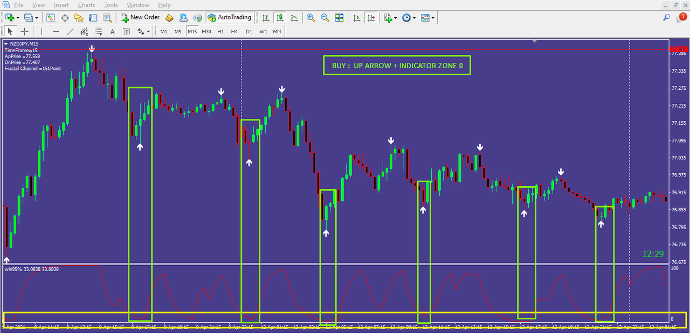Viewport: 690px width, 334px height.
Task: Select the equidistant channel tool
Action: pyautogui.click(x=84, y=31)
